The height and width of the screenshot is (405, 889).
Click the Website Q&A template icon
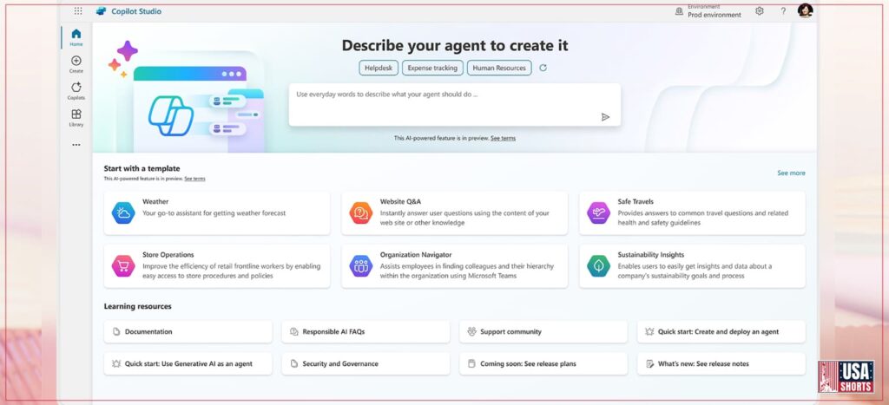click(x=360, y=213)
